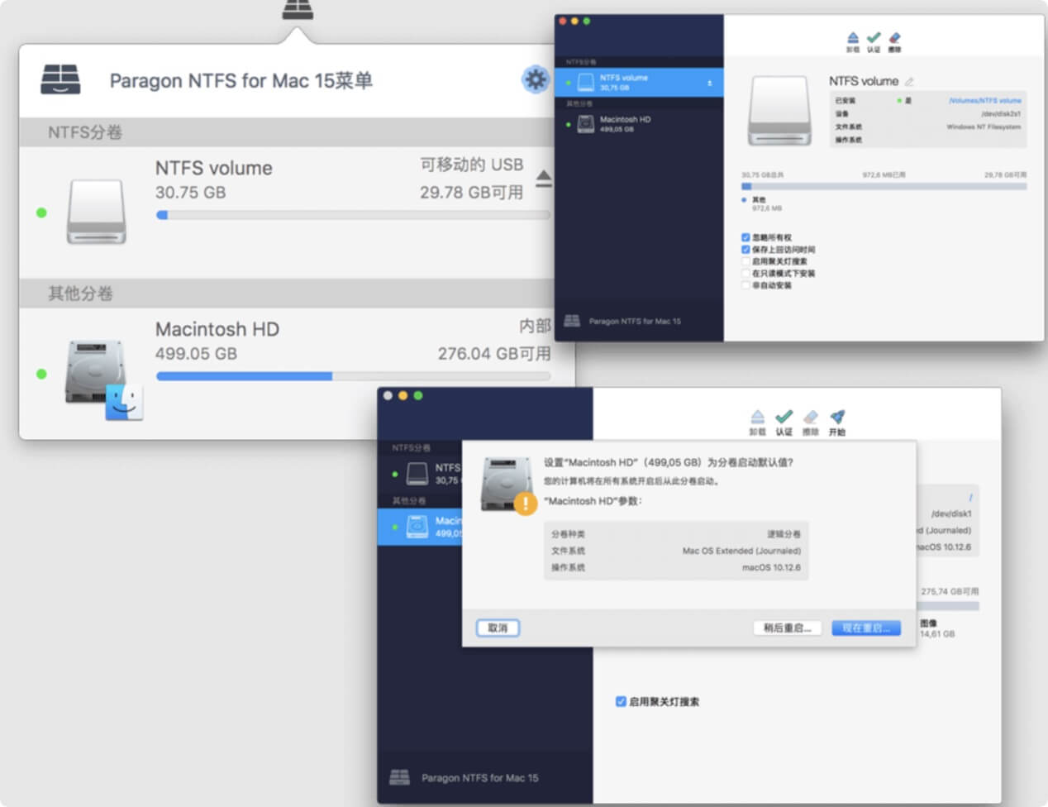1048x807 pixels.
Task: Select the 擦除 (erase) toolbar icon
Action: pos(895,37)
